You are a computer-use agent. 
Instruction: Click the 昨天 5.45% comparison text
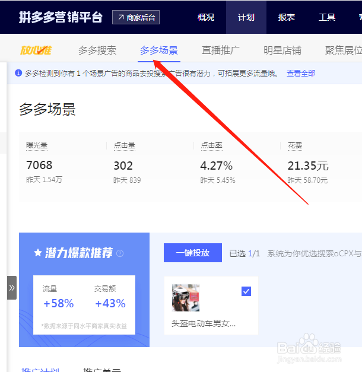(218, 180)
